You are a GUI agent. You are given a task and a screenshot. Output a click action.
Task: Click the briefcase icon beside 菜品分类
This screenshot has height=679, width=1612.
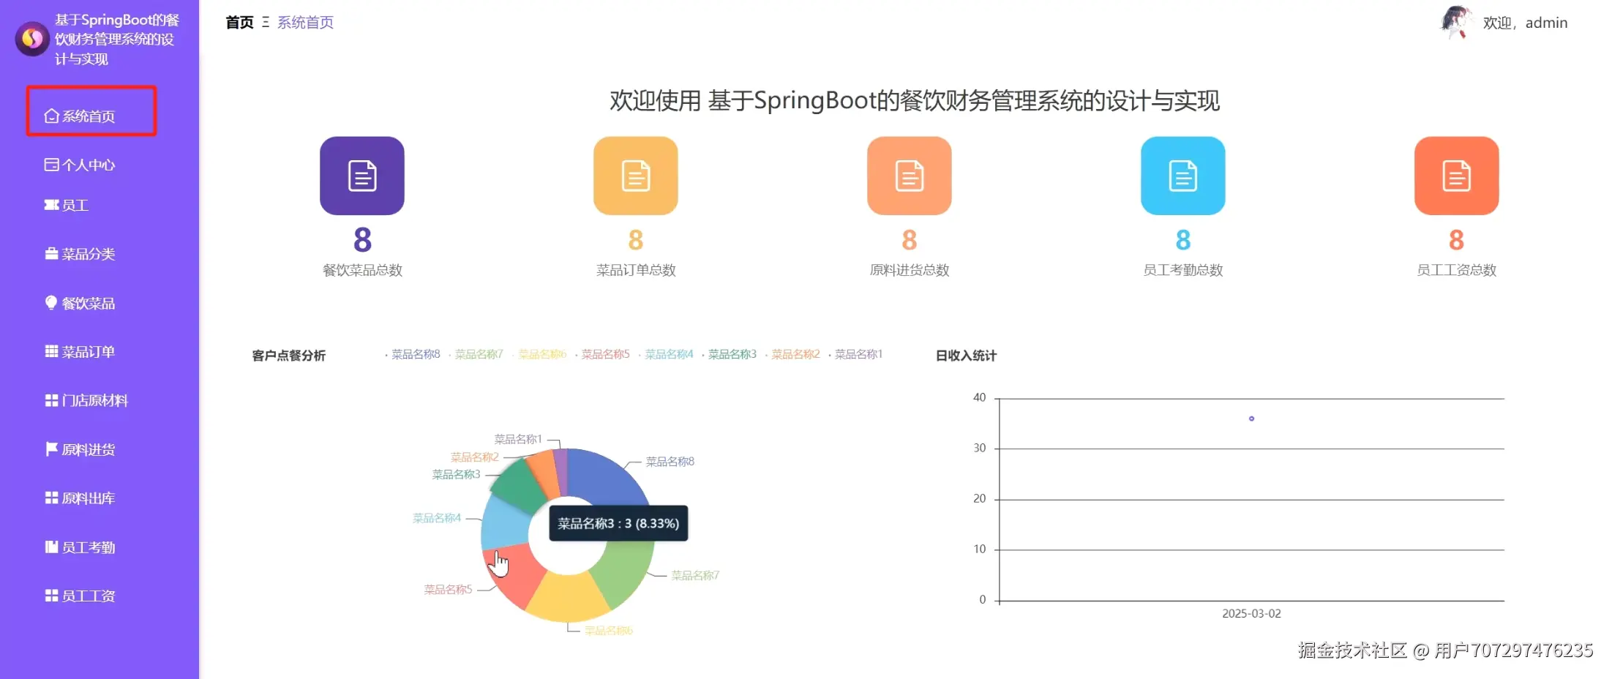point(51,254)
